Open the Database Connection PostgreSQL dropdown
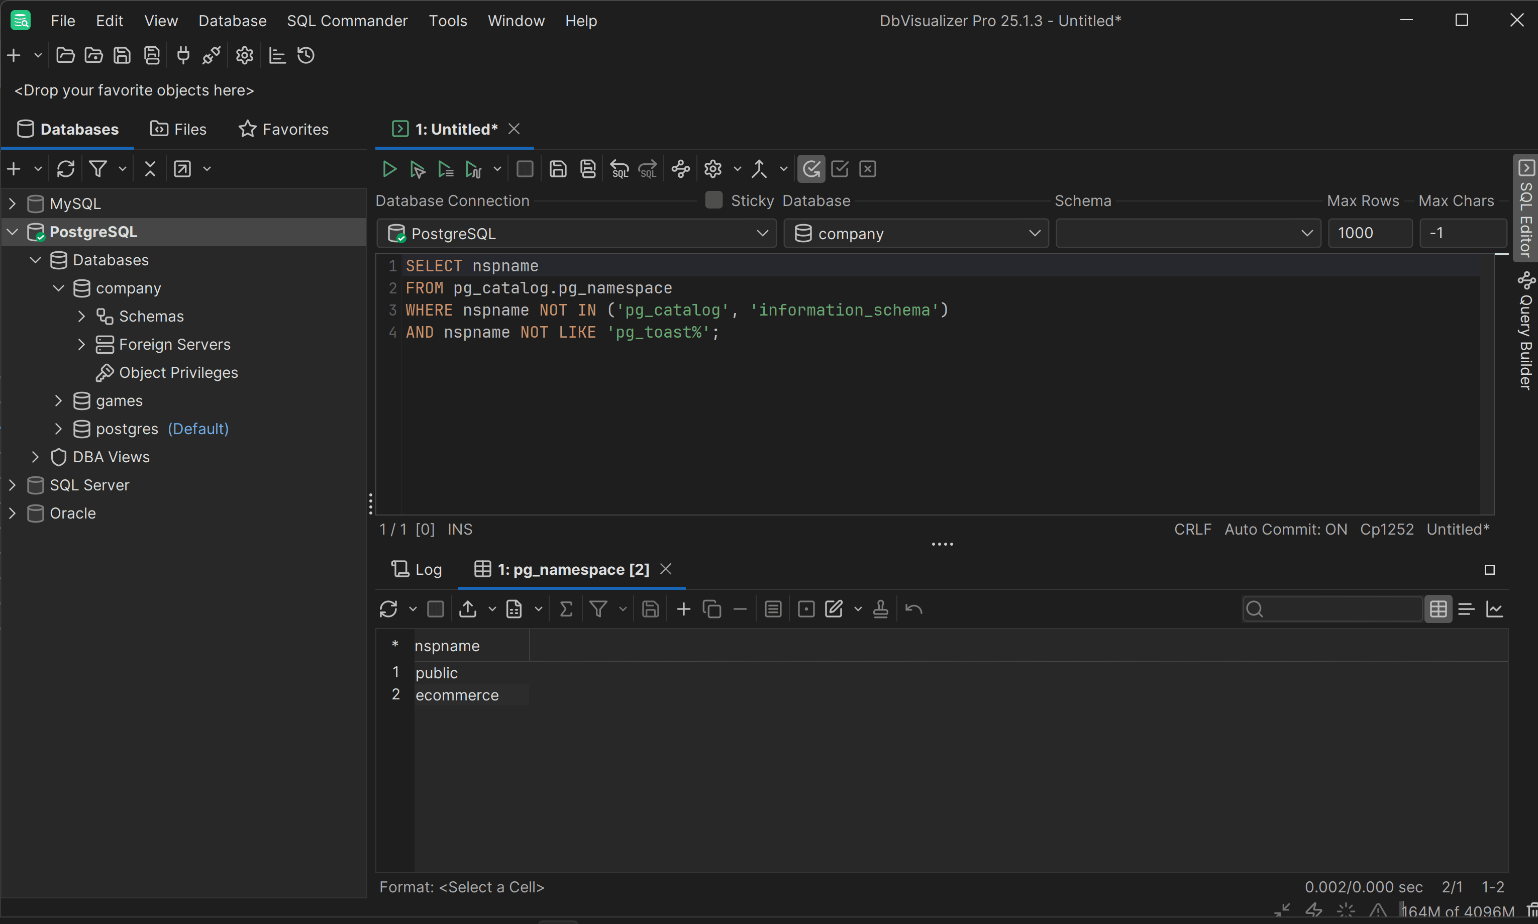The height and width of the screenshot is (924, 1538). pyautogui.click(x=576, y=234)
